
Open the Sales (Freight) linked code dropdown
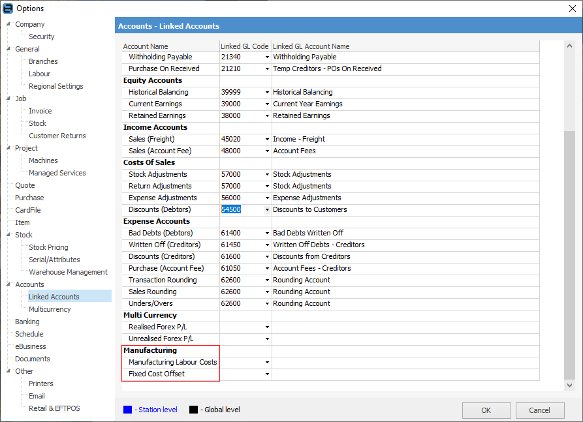pos(266,139)
